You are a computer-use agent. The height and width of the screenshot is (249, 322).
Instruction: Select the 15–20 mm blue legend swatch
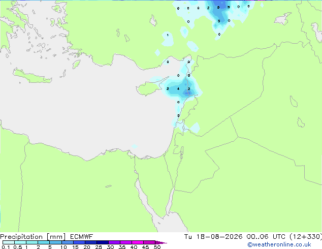coord(79,242)
